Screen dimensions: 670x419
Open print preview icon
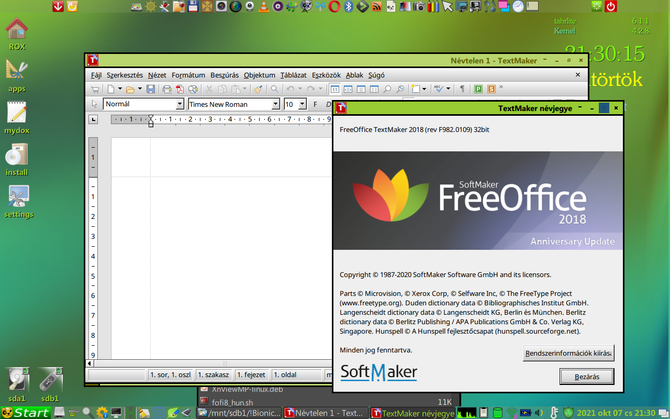193,89
